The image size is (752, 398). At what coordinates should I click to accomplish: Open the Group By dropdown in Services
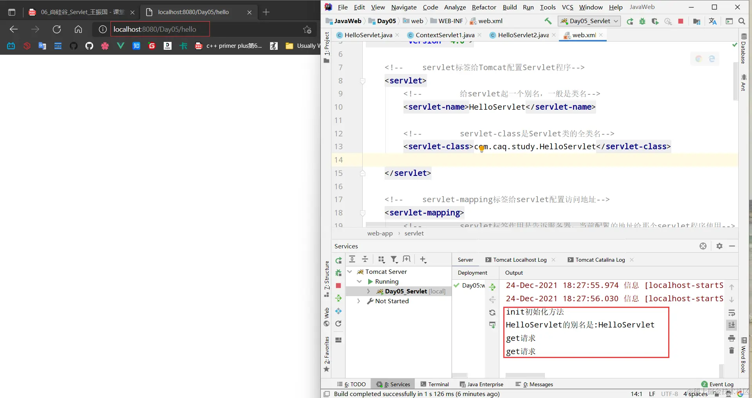click(x=381, y=259)
